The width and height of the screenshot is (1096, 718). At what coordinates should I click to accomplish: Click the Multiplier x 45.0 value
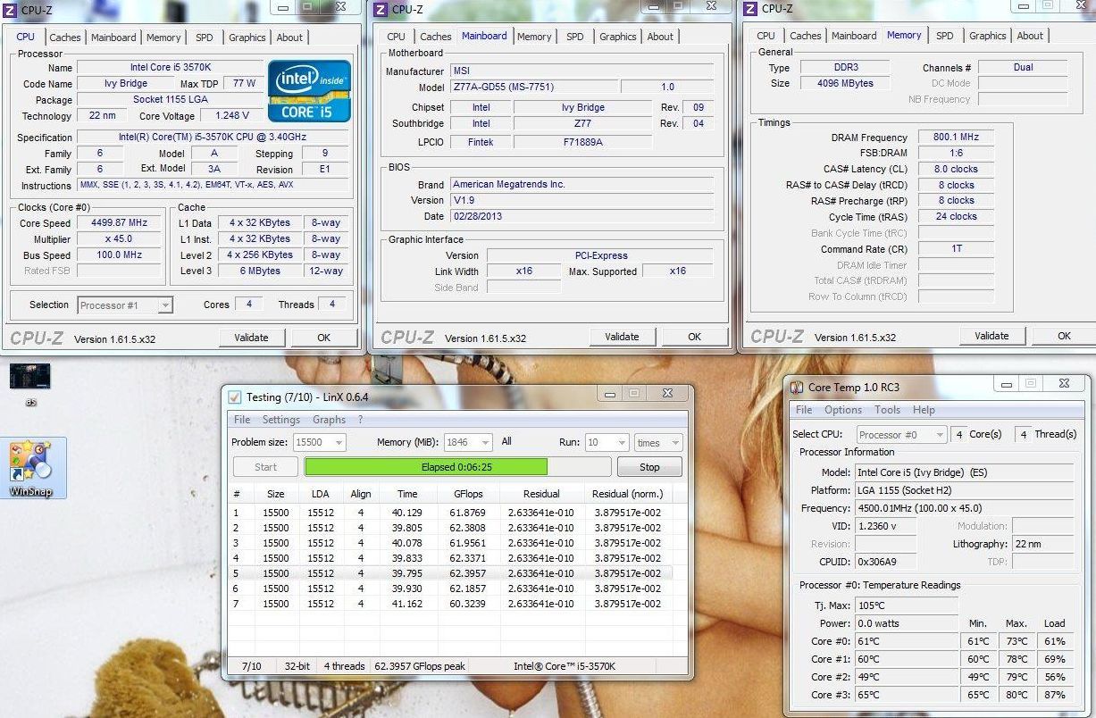(121, 239)
